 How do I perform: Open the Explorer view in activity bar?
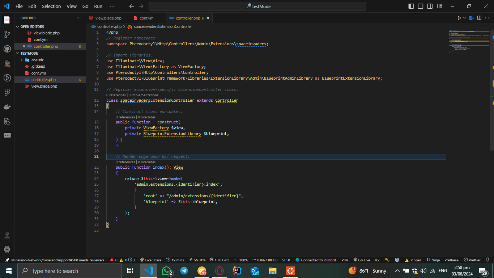pyautogui.click(x=7, y=20)
